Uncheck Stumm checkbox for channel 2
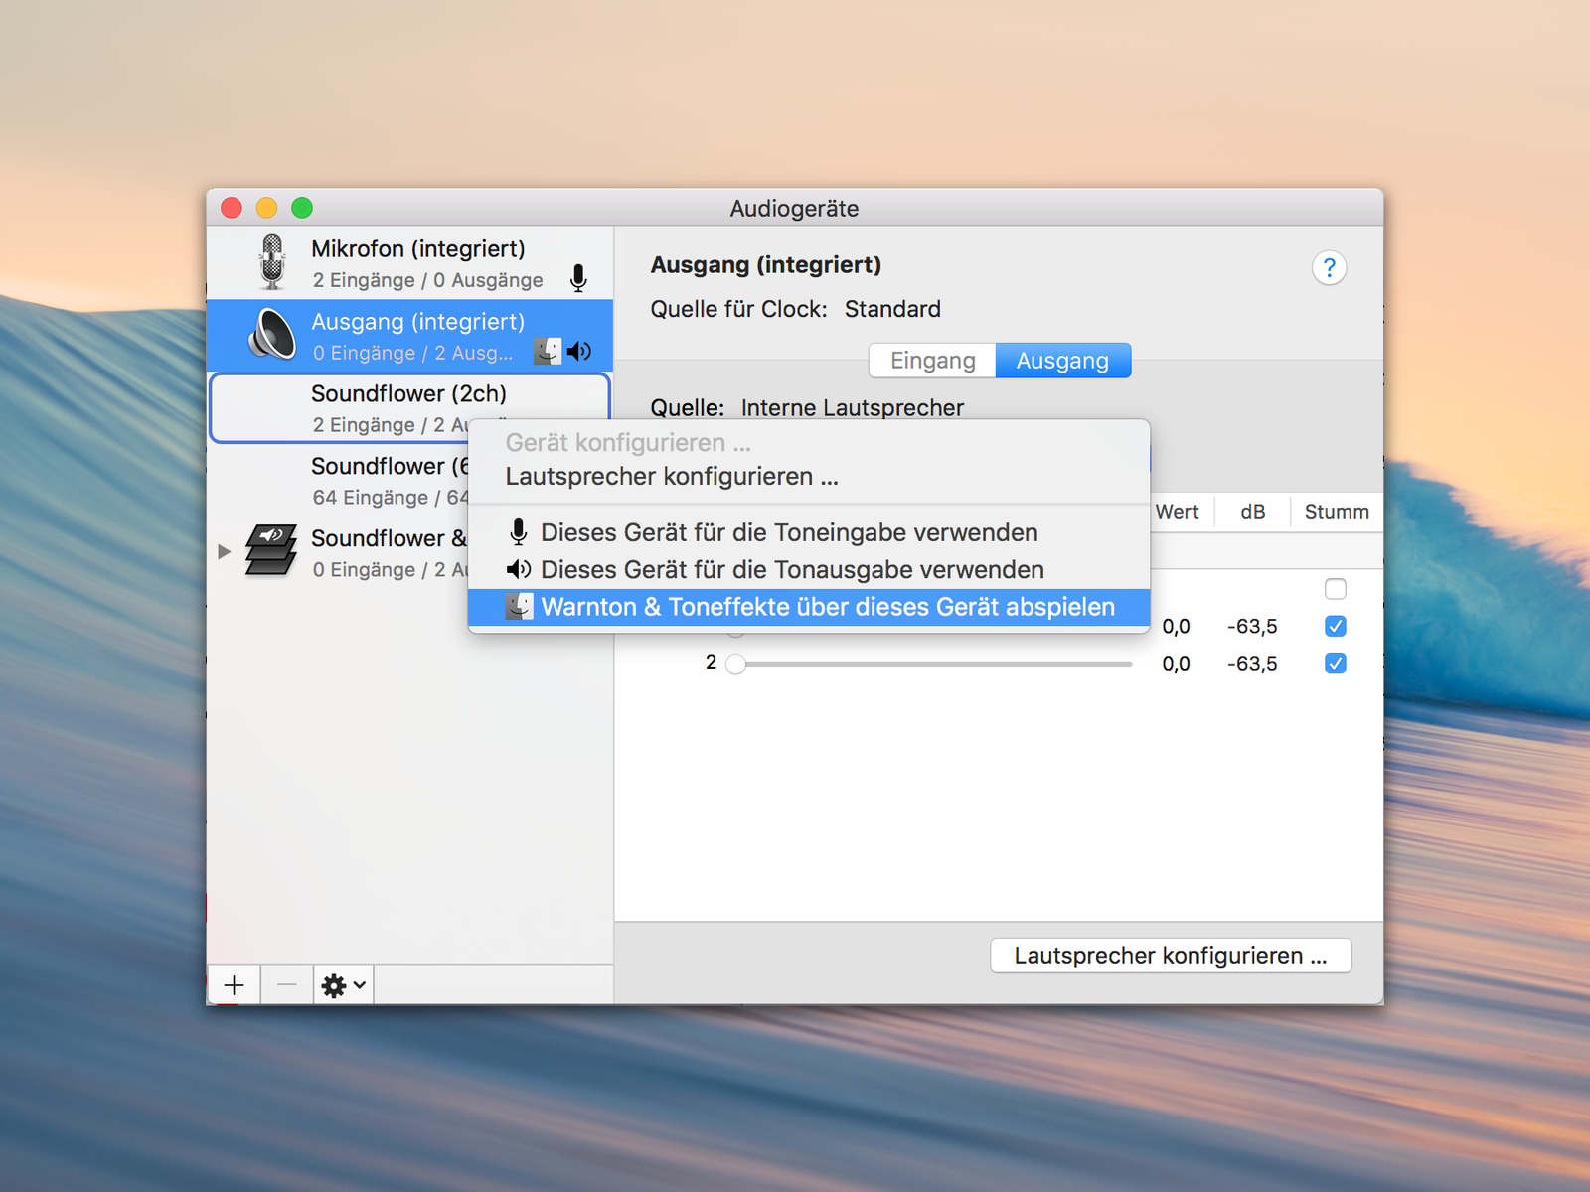This screenshot has width=1590, height=1192. pos(1336,663)
